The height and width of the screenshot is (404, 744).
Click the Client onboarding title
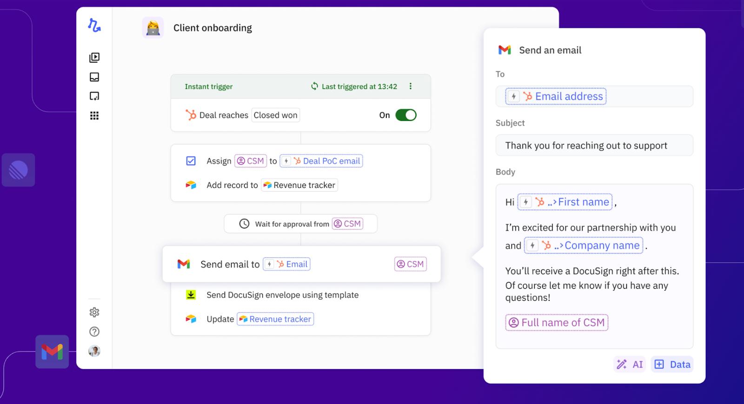click(213, 28)
